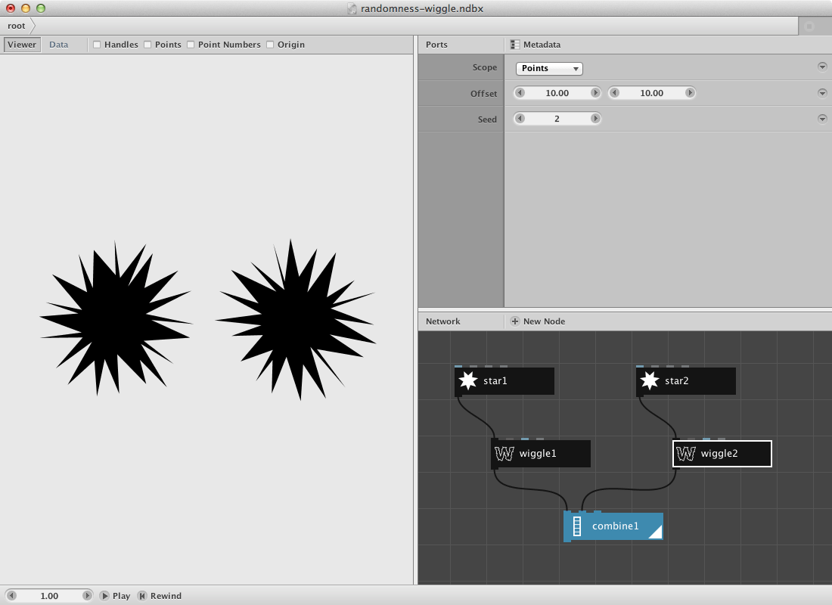Click the New Node button
The width and height of the screenshot is (832, 605).
pos(538,321)
